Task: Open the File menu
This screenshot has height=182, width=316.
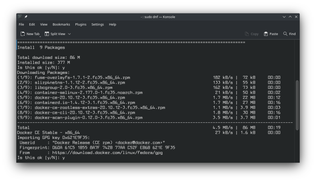Action: click(x=21, y=24)
